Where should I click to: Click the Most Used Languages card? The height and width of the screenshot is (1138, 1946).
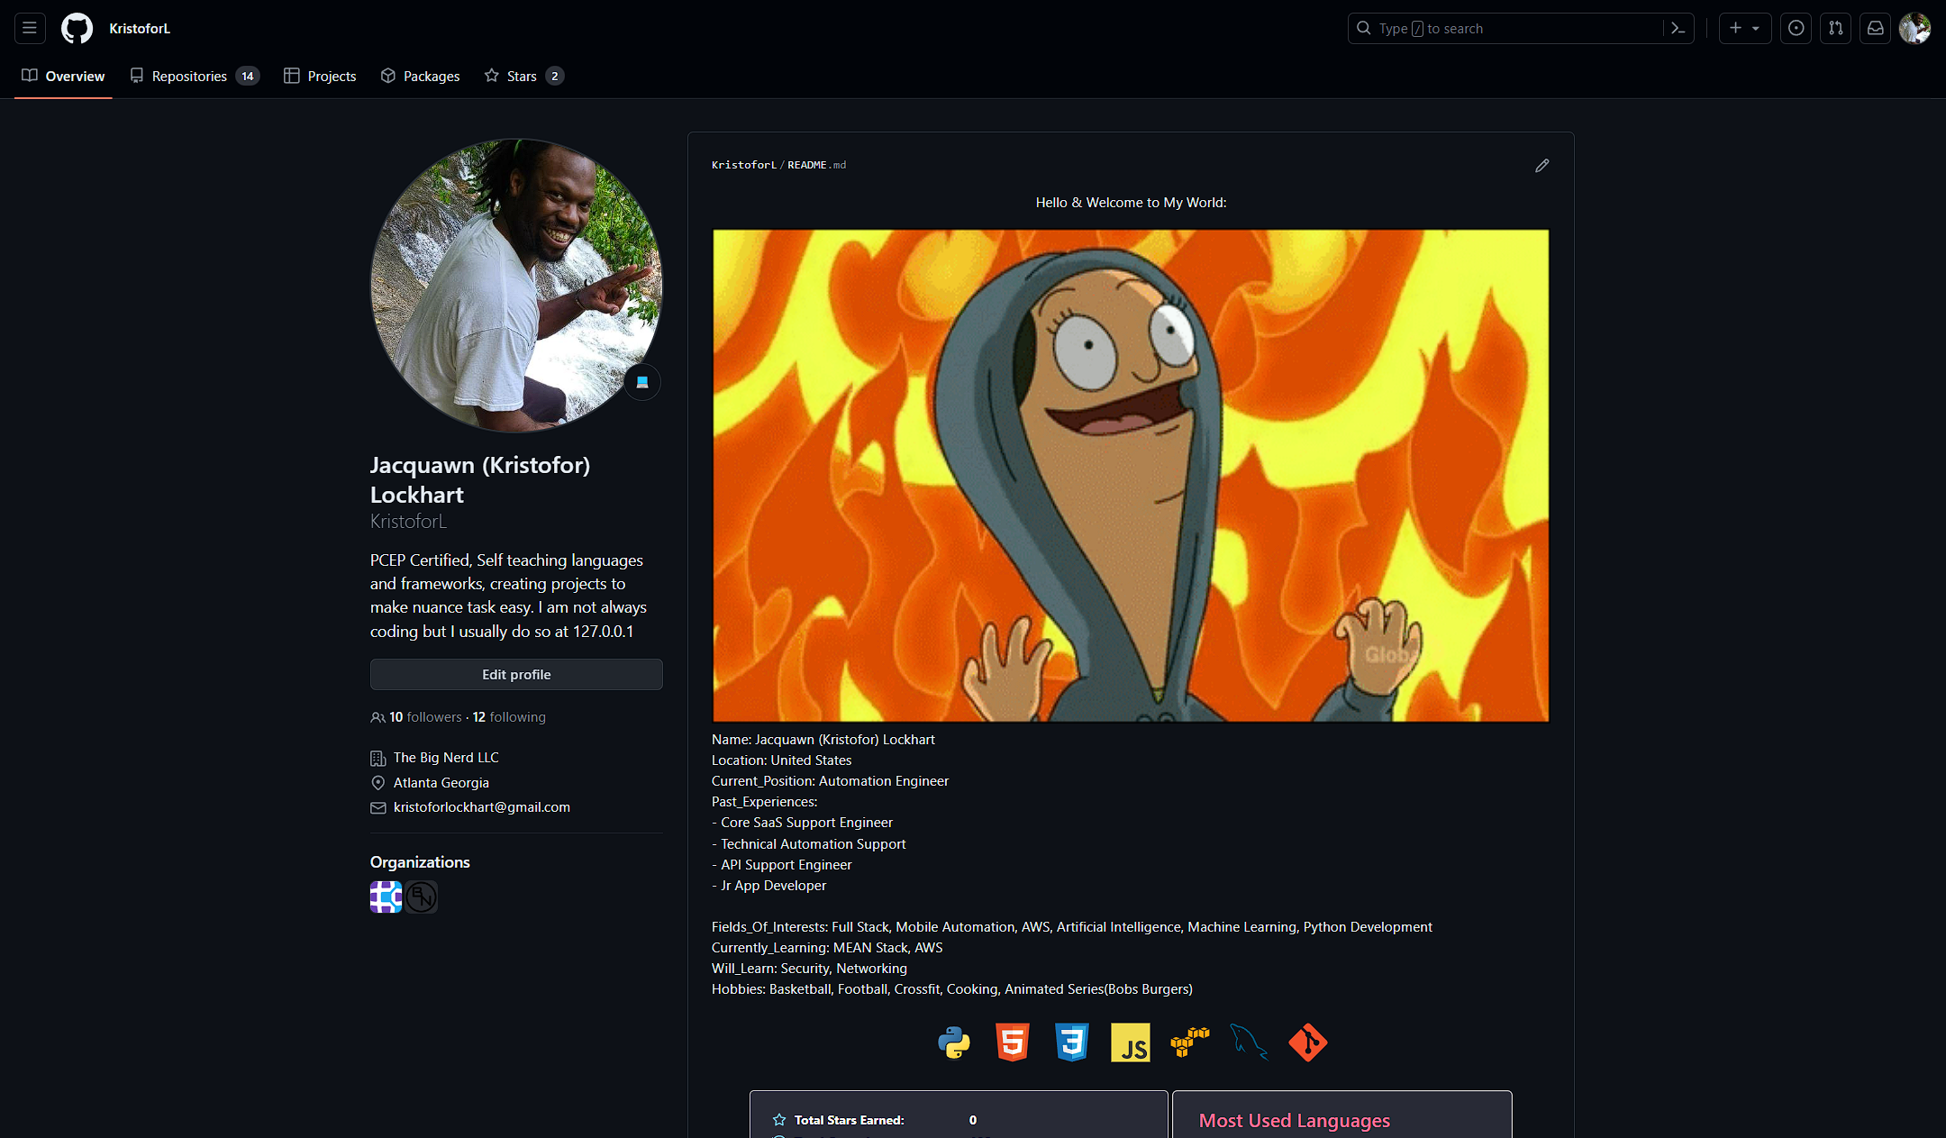(x=1342, y=1115)
